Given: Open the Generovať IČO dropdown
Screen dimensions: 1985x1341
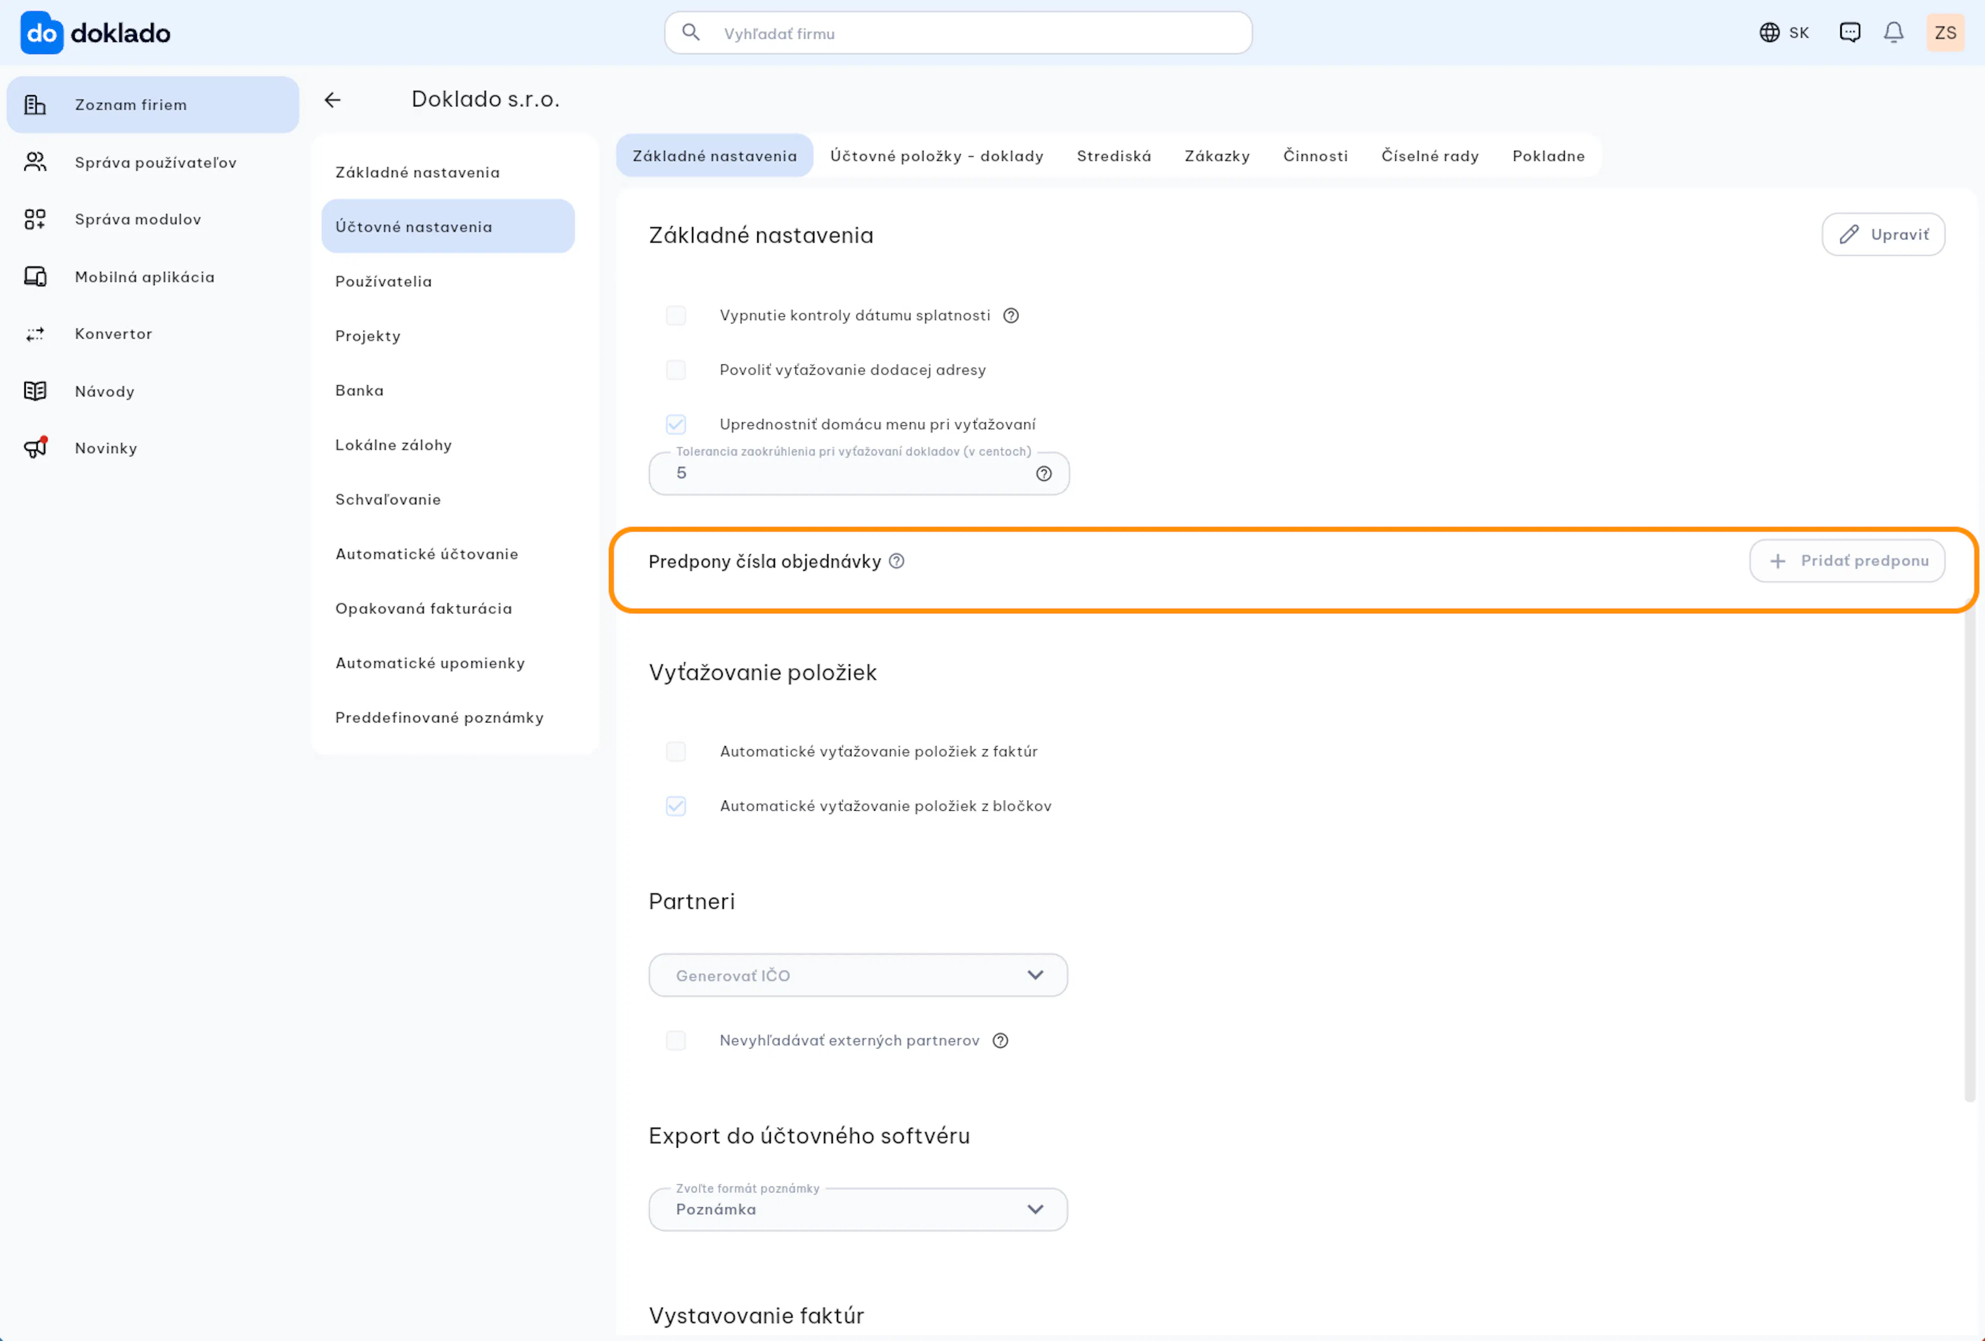Looking at the screenshot, I should (859, 975).
